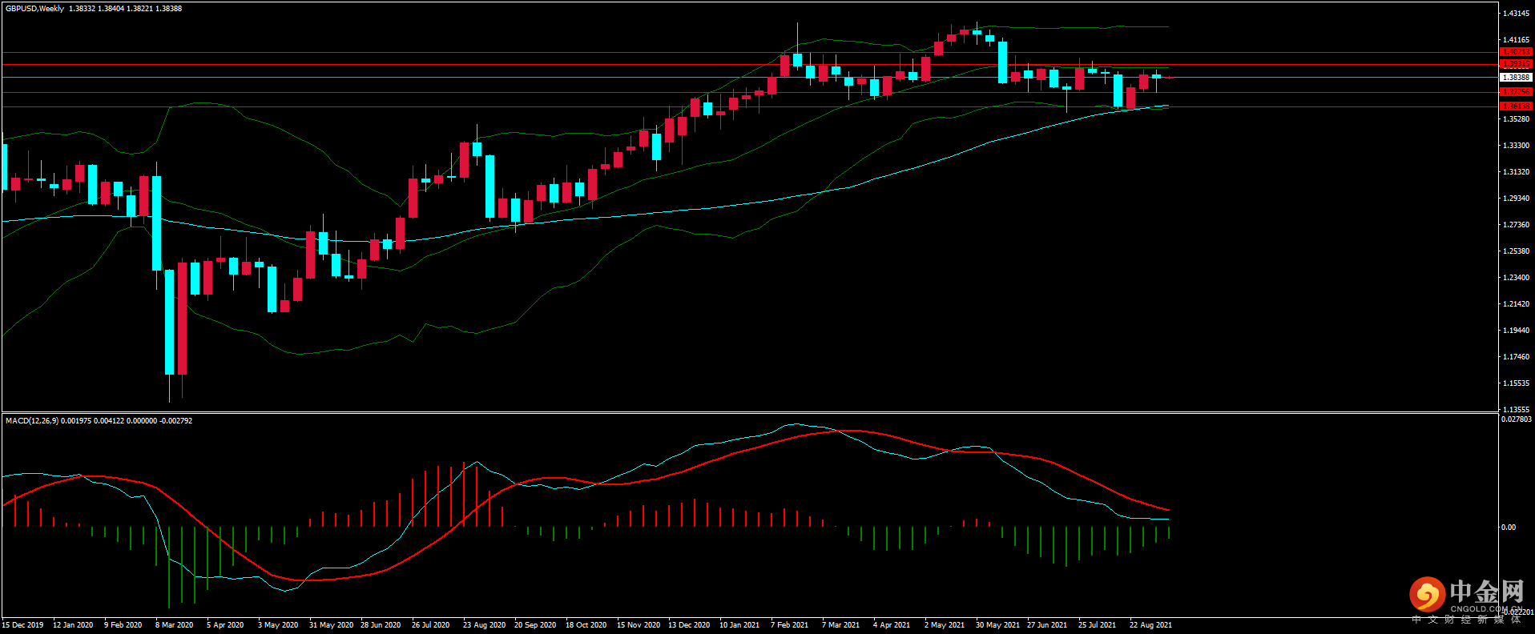Viewport: 1535px width, 634px height.
Task: Click the 18 Oct 2020 date label
Action: [x=586, y=625]
